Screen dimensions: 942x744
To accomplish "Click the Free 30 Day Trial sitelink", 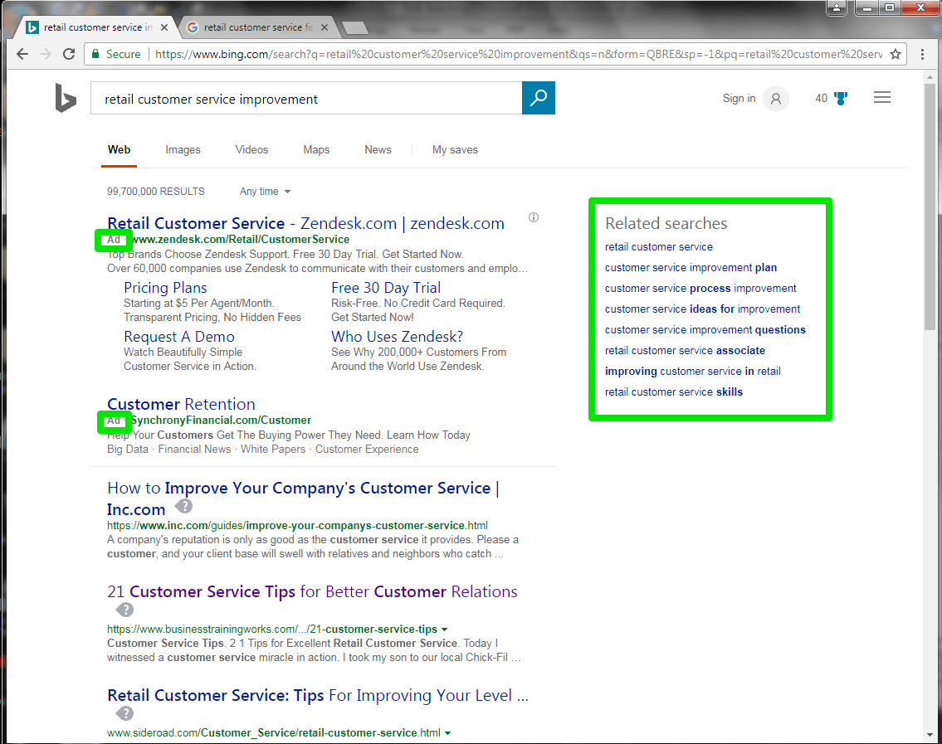I will click(385, 287).
